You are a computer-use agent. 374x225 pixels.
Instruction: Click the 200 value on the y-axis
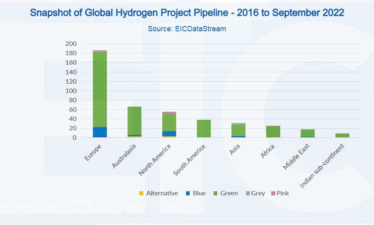[71, 44]
